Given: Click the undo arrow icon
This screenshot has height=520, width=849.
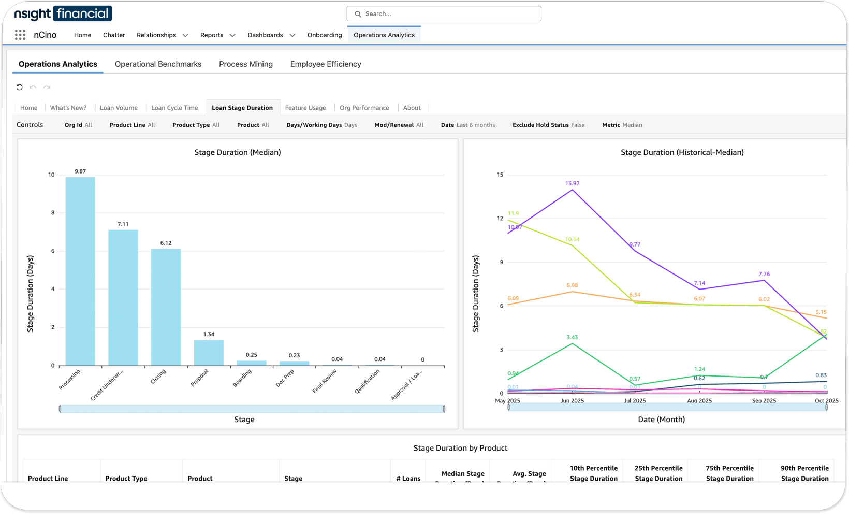Looking at the screenshot, I should [x=33, y=87].
